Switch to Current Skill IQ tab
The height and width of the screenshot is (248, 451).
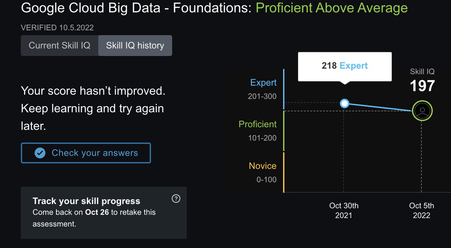tap(59, 45)
